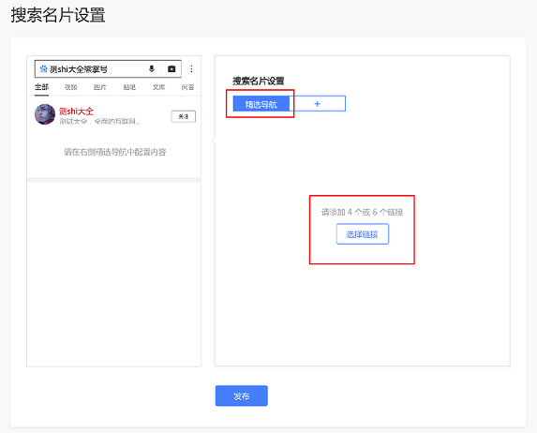The height and width of the screenshot is (433, 537).
Task: Click the plus icon to add navigation
Action: (317, 103)
